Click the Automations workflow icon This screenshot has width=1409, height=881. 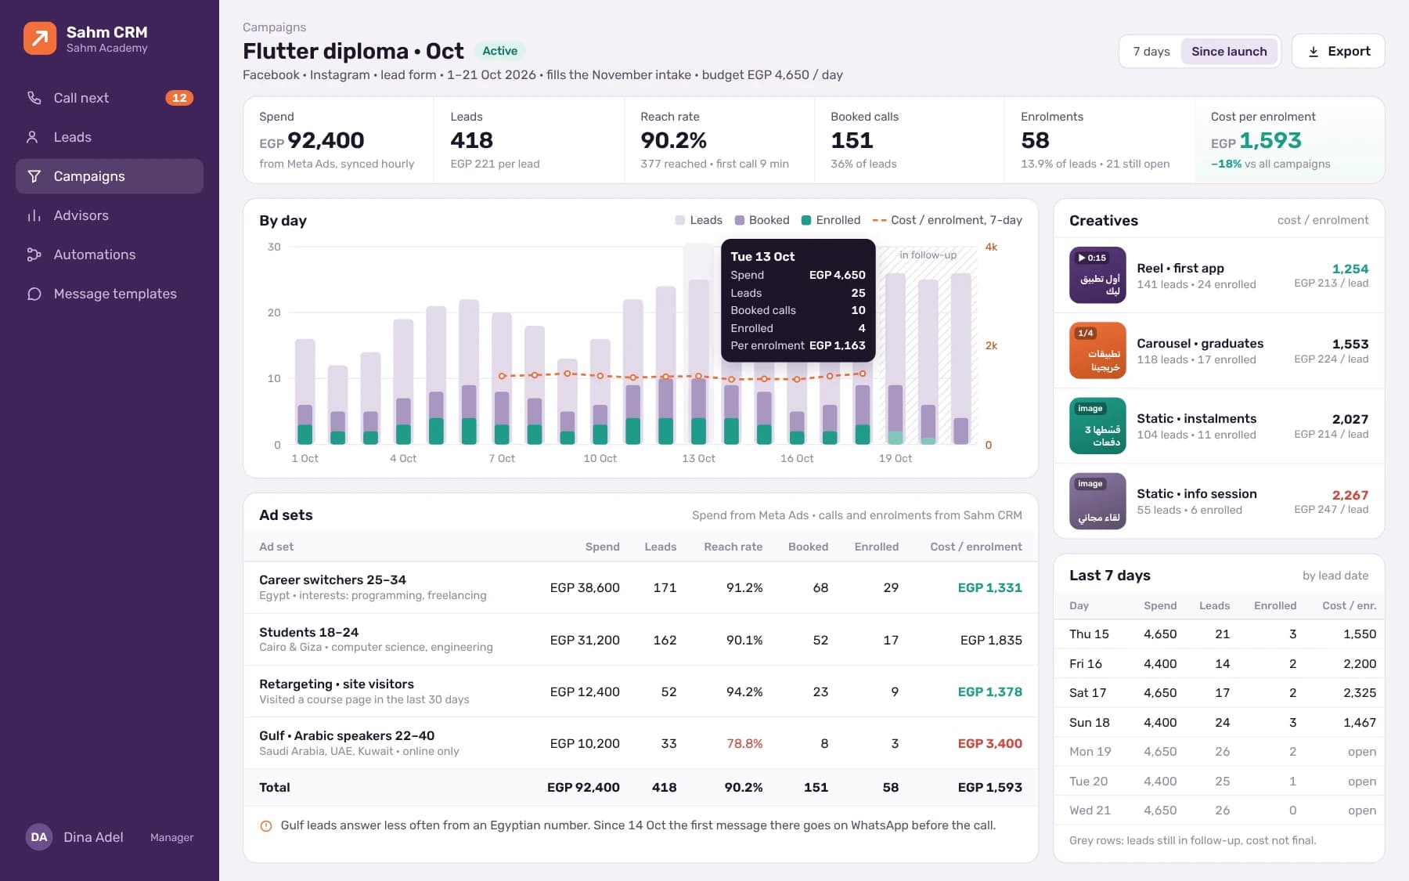34,255
